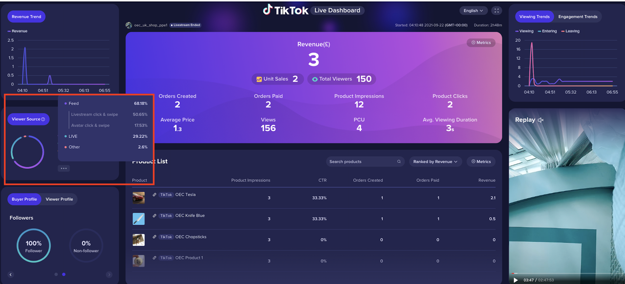Toggle the Viewing series legend
Screen dimensions: 625x284
[x=524, y=31]
